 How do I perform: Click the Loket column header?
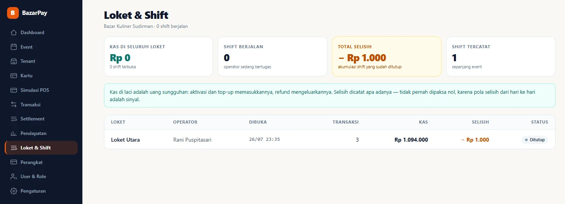click(x=118, y=122)
